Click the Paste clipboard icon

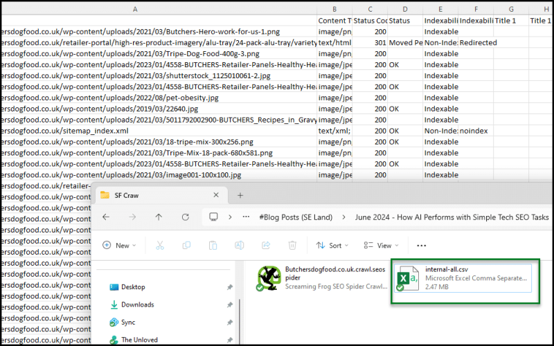tap(213, 245)
